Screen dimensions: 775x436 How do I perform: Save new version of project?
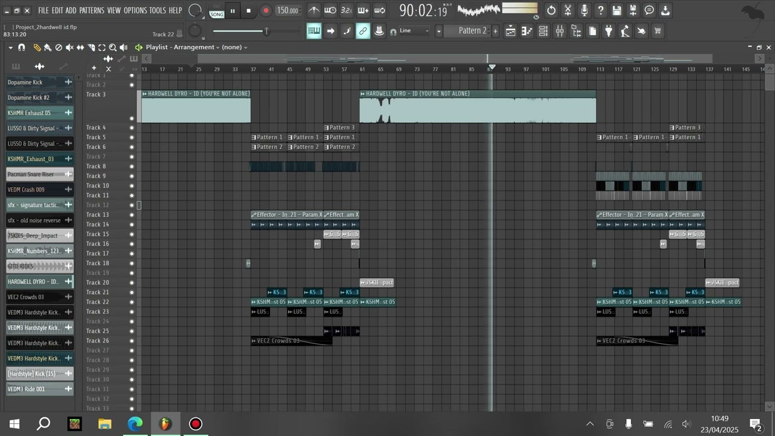[x=633, y=10]
